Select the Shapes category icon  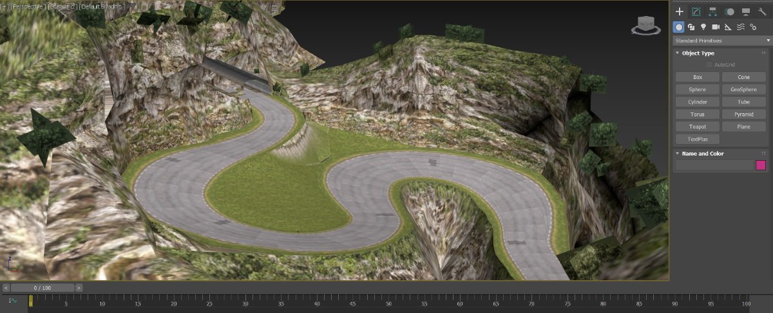[x=691, y=27]
